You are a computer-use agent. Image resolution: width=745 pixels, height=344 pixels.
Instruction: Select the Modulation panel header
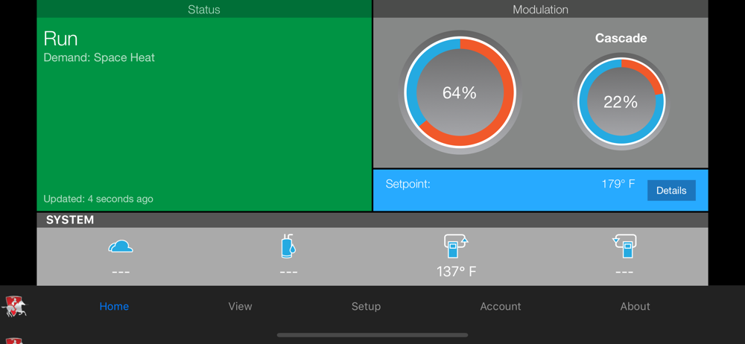coord(540,9)
